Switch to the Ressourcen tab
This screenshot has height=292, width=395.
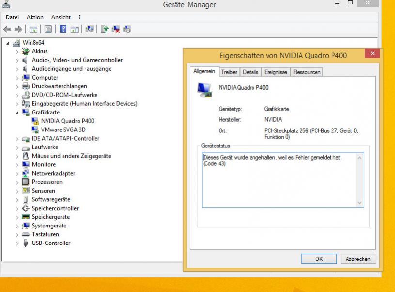pyautogui.click(x=307, y=72)
